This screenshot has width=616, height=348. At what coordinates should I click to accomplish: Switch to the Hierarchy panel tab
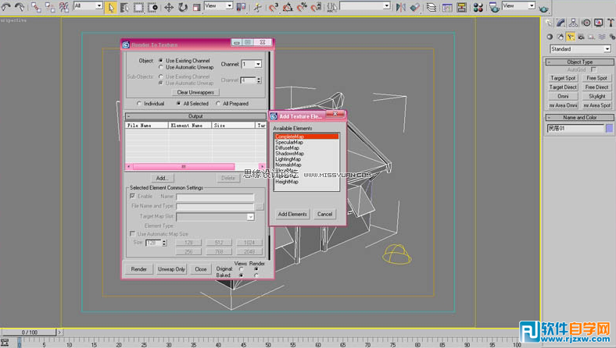click(x=572, y=23)
